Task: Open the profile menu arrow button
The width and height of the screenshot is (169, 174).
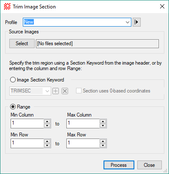Action: pyautogui.click(x=136, y=22)
